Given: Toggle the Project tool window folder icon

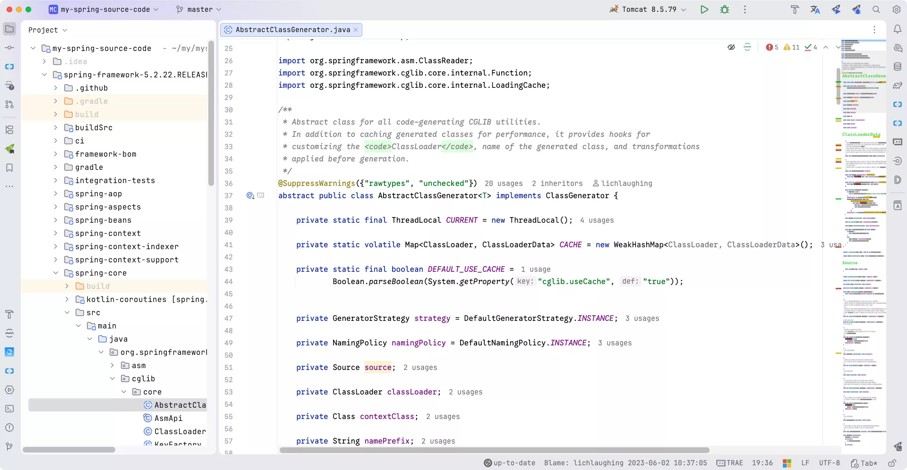Looking at the screenshot, I should coord(9,29).
